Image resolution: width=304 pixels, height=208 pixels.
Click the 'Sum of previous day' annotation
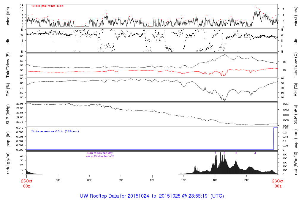[x=100, y=153]
